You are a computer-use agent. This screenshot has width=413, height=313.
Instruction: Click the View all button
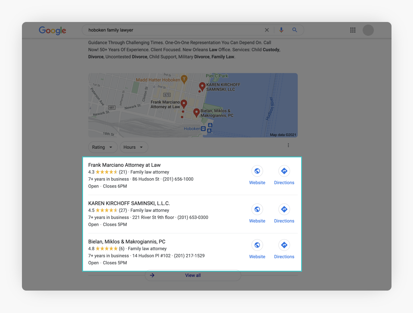(193, 275)
